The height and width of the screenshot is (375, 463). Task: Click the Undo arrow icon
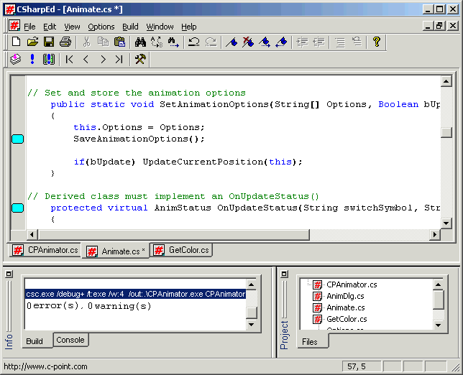tap(193, 42)
